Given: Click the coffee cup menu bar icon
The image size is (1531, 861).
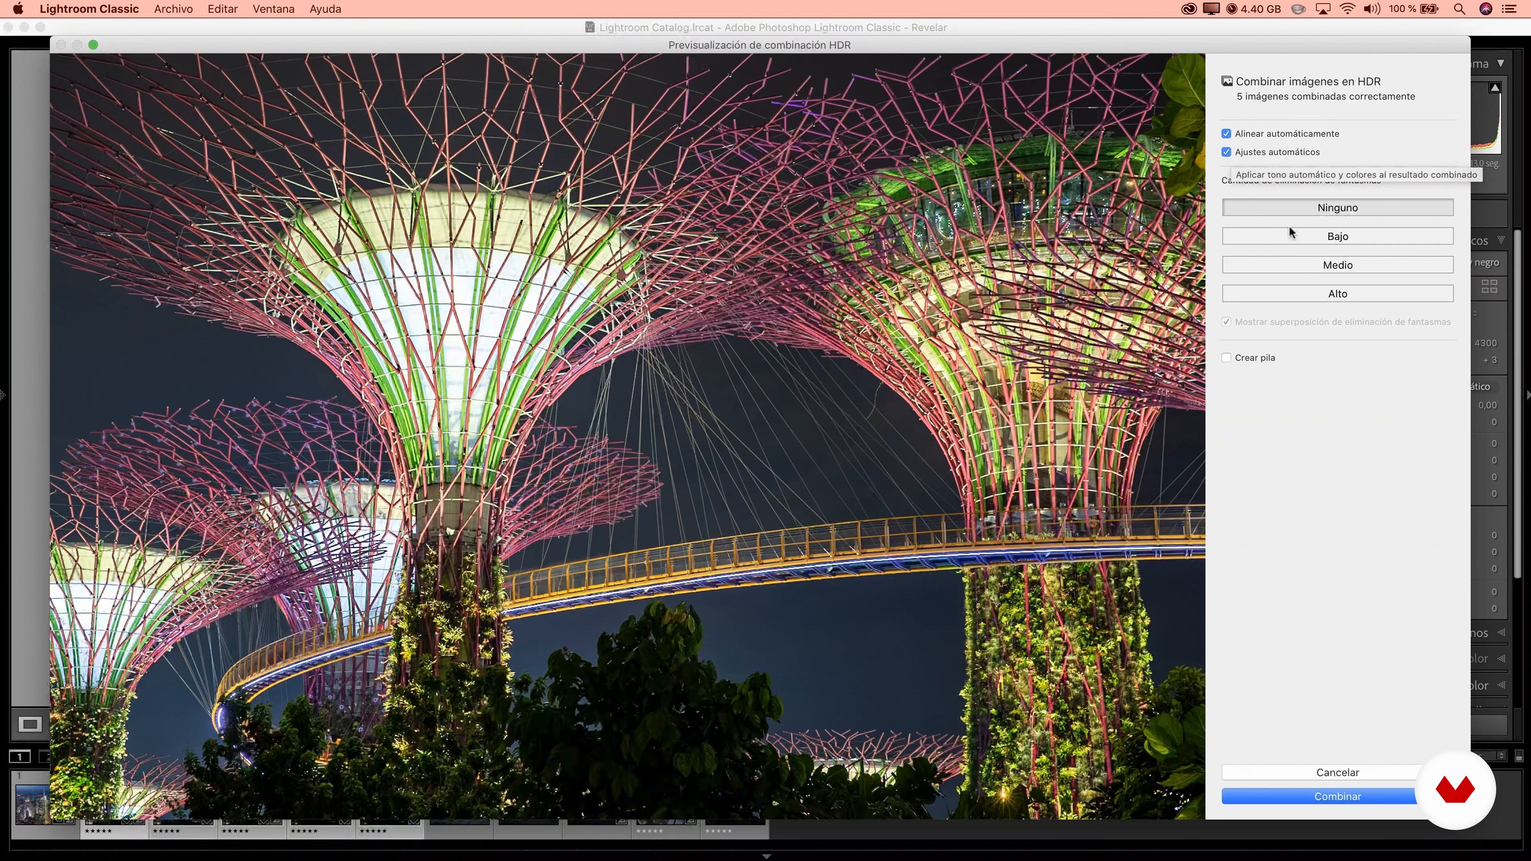Looking at the screenshot, I should (x=1299, y=9).
